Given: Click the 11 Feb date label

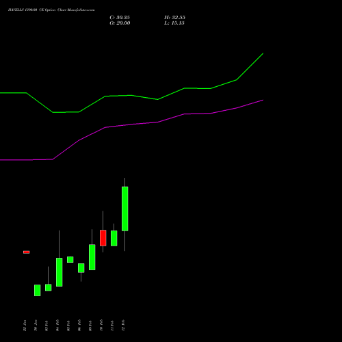Looking at the screenshot, I should tap(112, 326).
